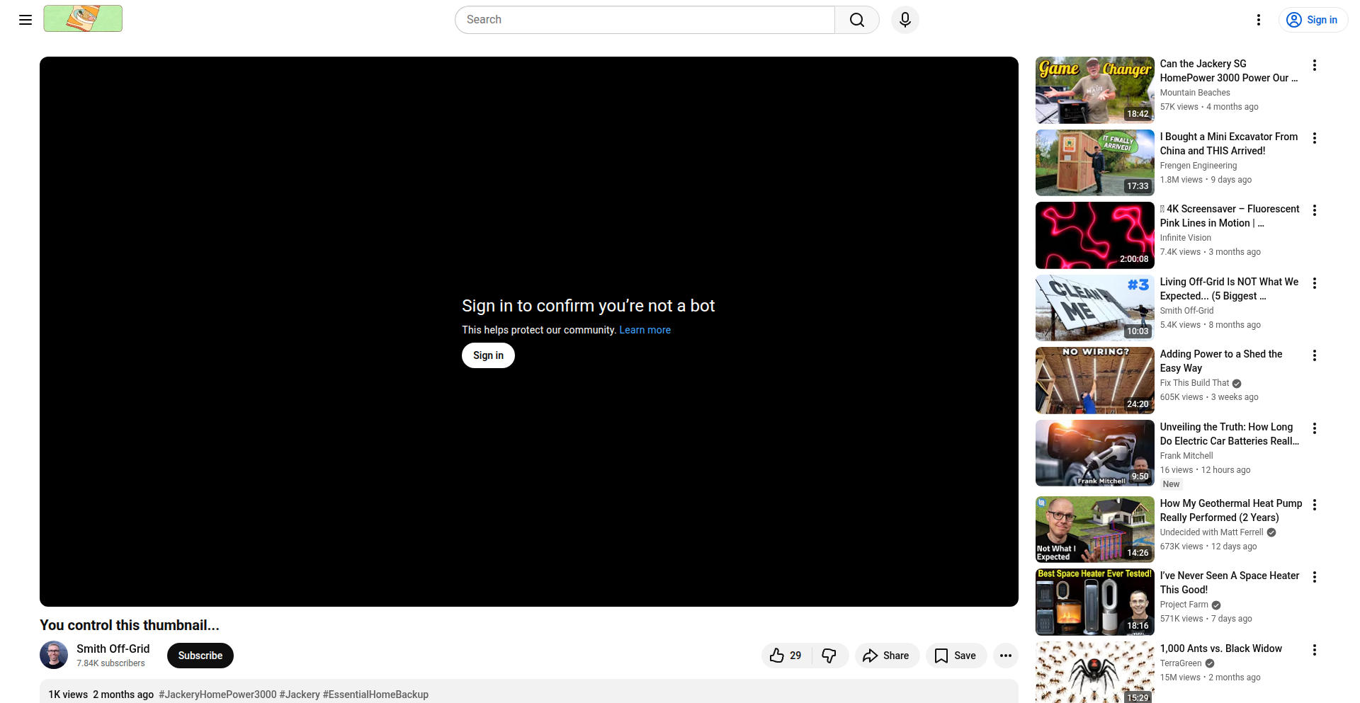Open the Smith Off-Grid channel name below video
The height and width of the screenshot is (703, 1360).
click(113, 648)
